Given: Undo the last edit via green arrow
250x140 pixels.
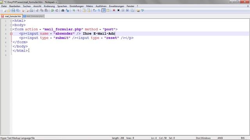Looking at the screenshot, I should (x=52, y=10).
